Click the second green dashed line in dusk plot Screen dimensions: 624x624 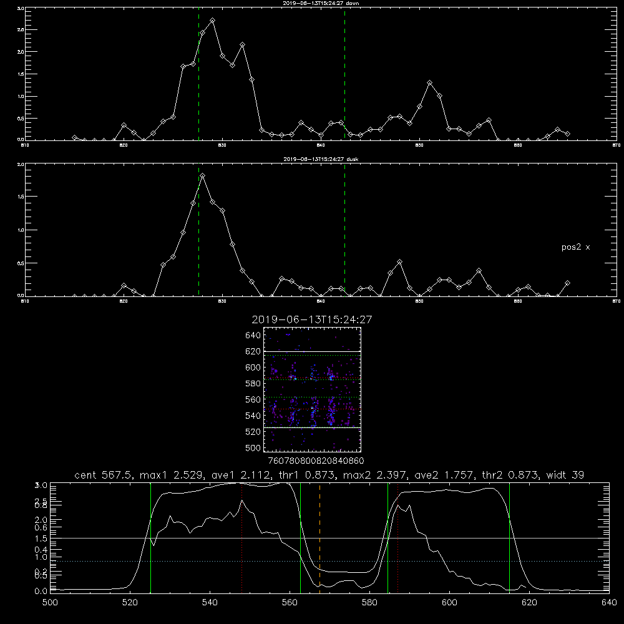pos(344,231)
